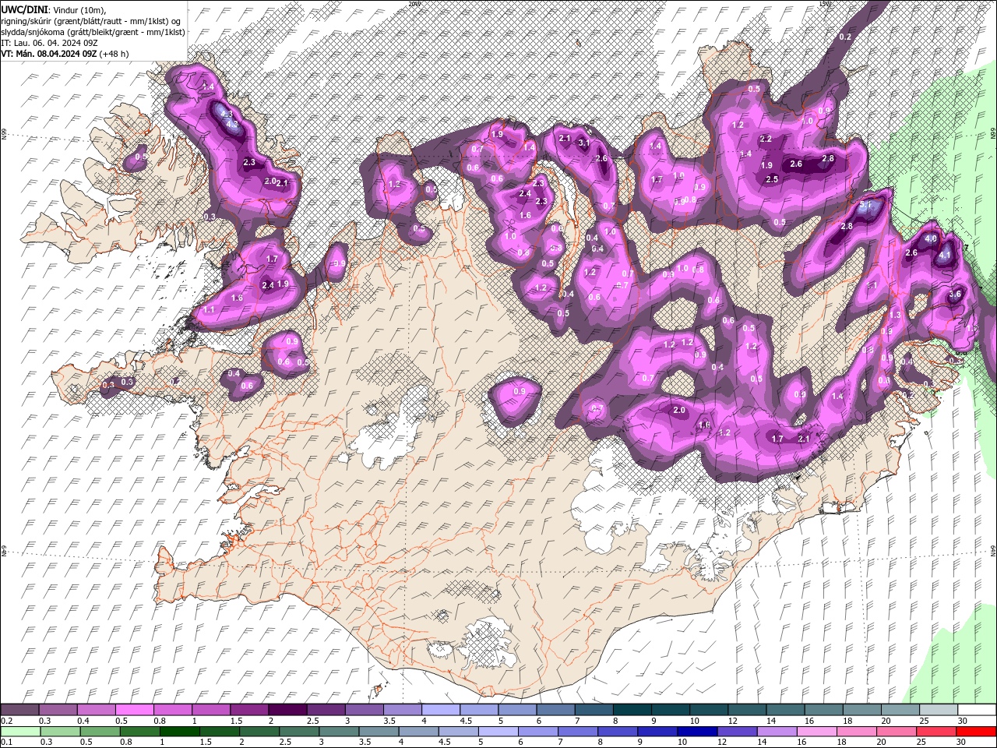The height and width of the screenshot is (748, 997).
Task: Click the 'IT: Lau. 06. 04. 2024 09Z' line
Action: point(49,43)
